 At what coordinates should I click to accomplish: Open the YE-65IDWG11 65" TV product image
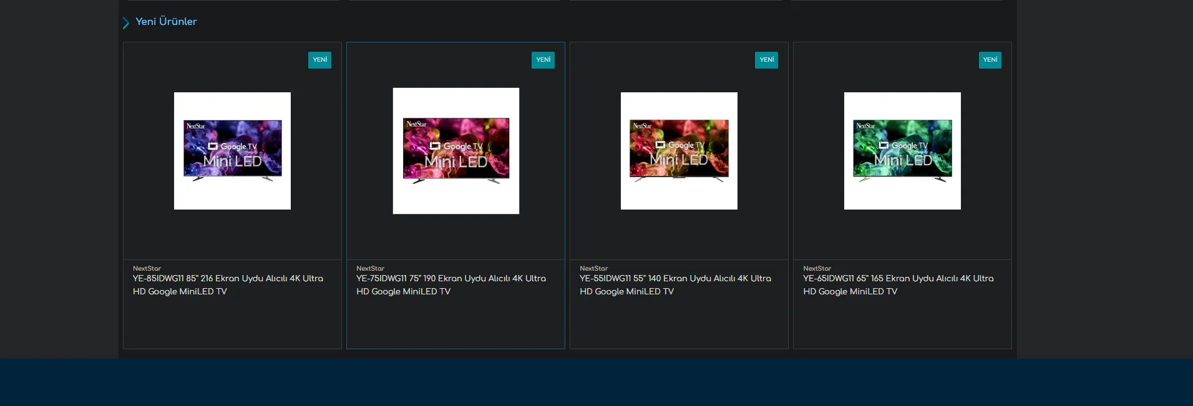coord(902,151)
